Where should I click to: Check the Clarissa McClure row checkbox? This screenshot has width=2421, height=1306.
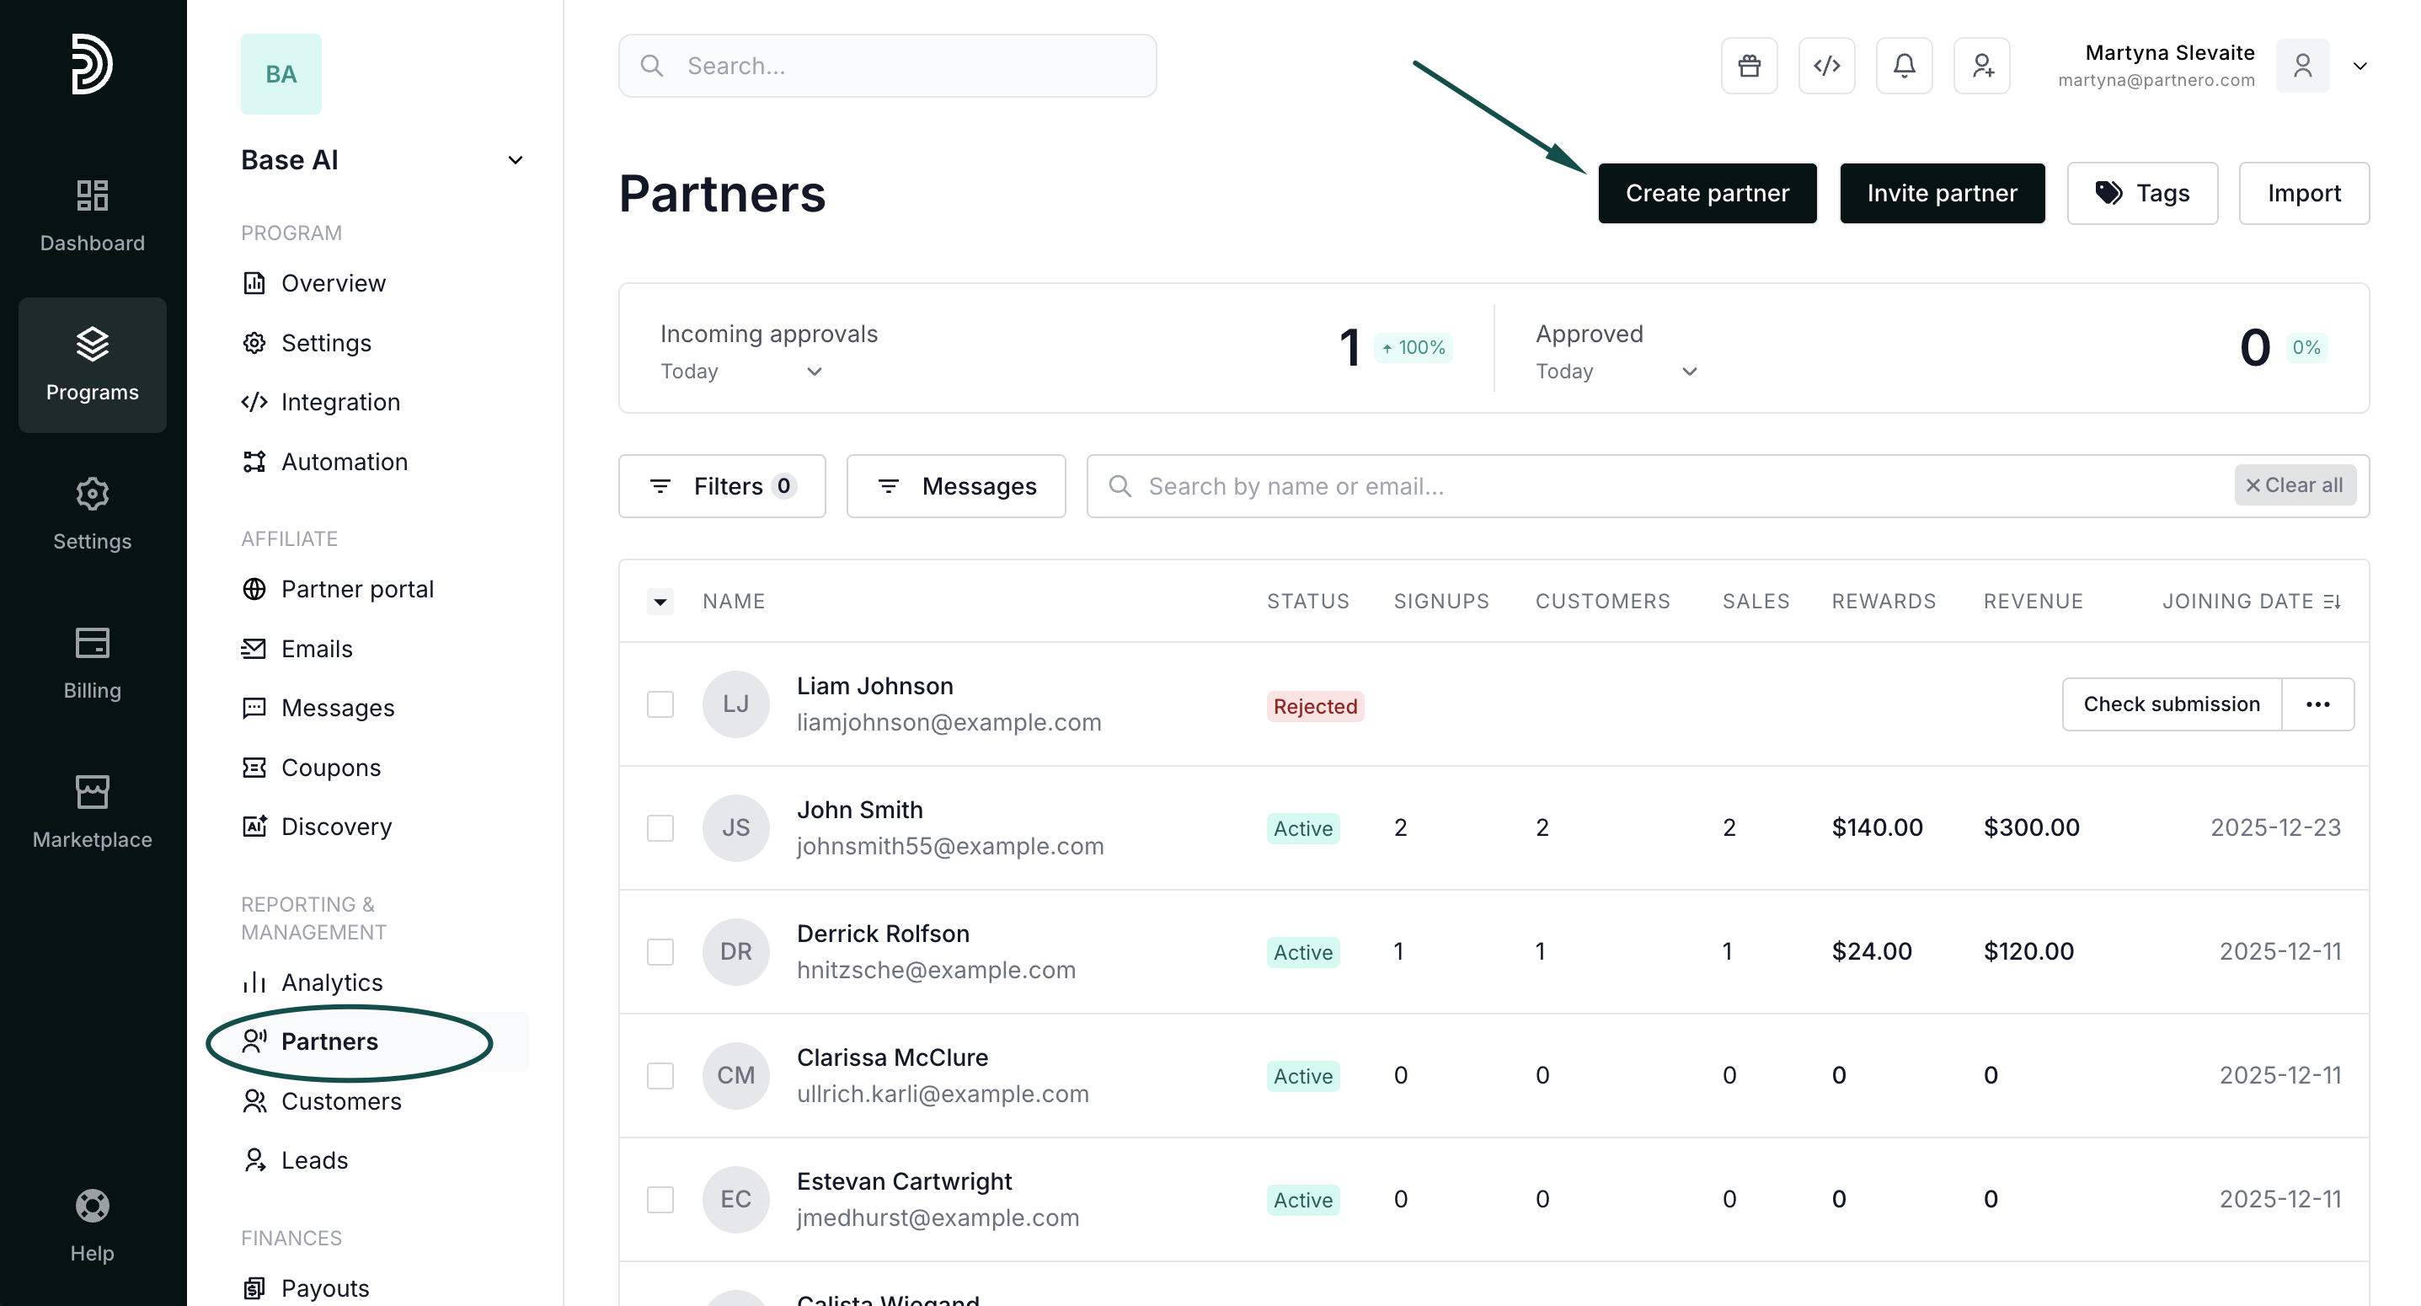point(660,1076)
